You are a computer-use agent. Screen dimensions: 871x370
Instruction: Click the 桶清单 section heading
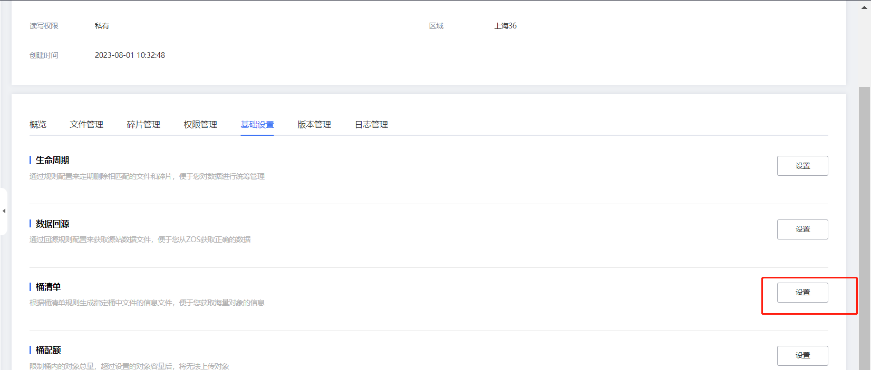tap(48, 287)
